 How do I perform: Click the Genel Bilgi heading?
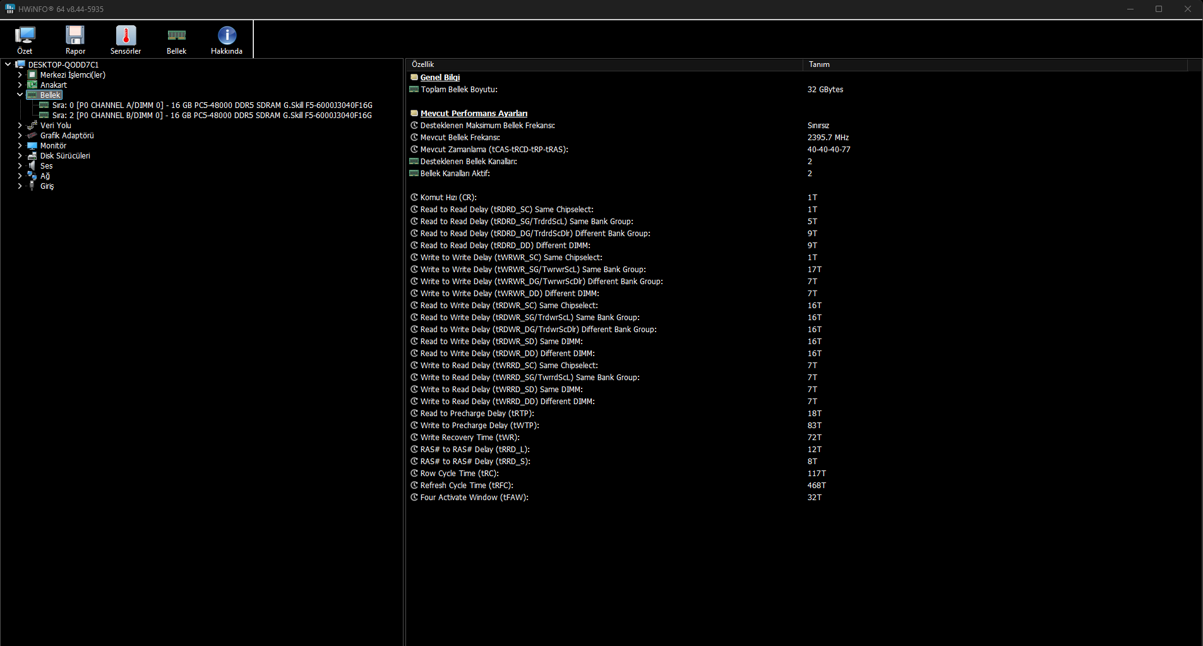440,77
